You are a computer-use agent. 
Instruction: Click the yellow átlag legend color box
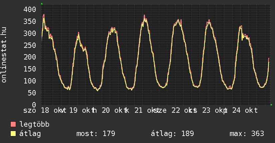[x=13, y=134]
